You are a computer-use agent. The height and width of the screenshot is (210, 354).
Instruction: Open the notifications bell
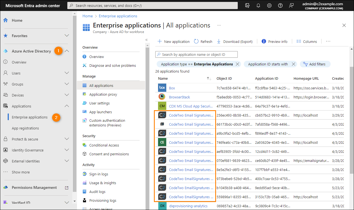tap(258, 5)
